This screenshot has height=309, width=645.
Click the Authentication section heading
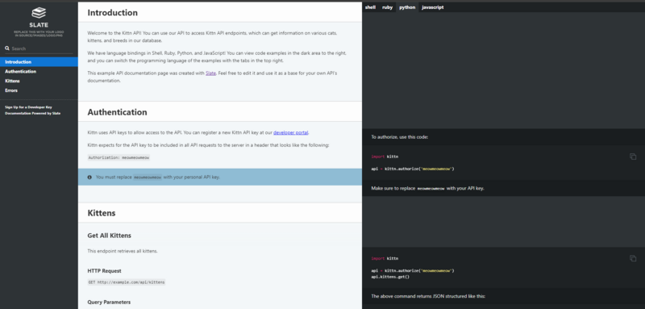coord(117,112)
